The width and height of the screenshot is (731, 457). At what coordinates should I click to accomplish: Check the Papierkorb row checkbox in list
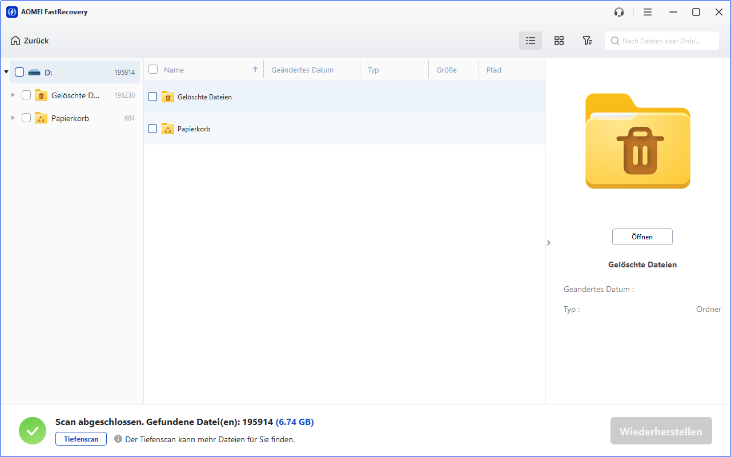152,129
